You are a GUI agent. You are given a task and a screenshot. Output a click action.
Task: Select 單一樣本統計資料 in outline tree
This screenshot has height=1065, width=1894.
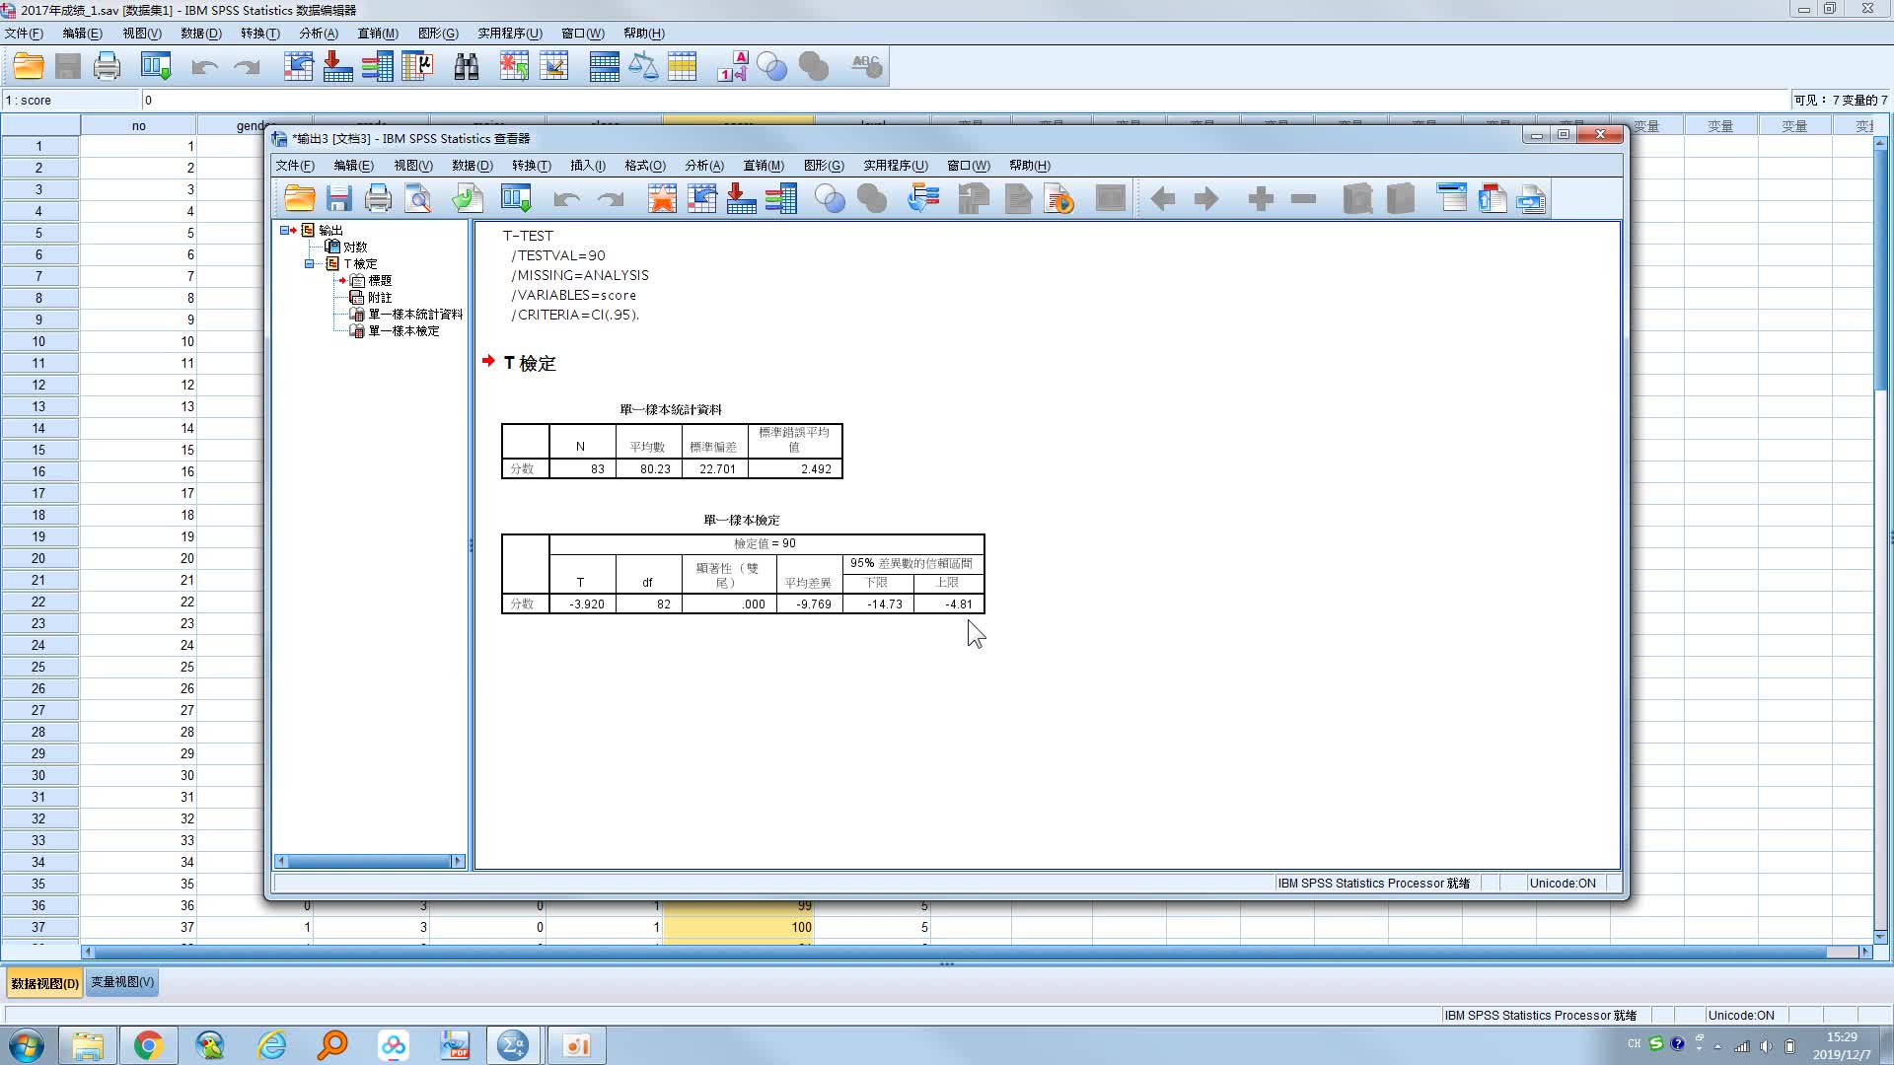click(x=414, y=314)
